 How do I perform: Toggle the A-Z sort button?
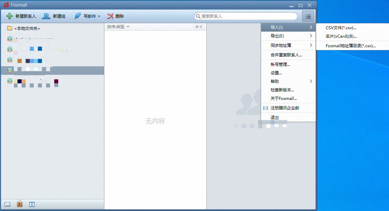199,27
